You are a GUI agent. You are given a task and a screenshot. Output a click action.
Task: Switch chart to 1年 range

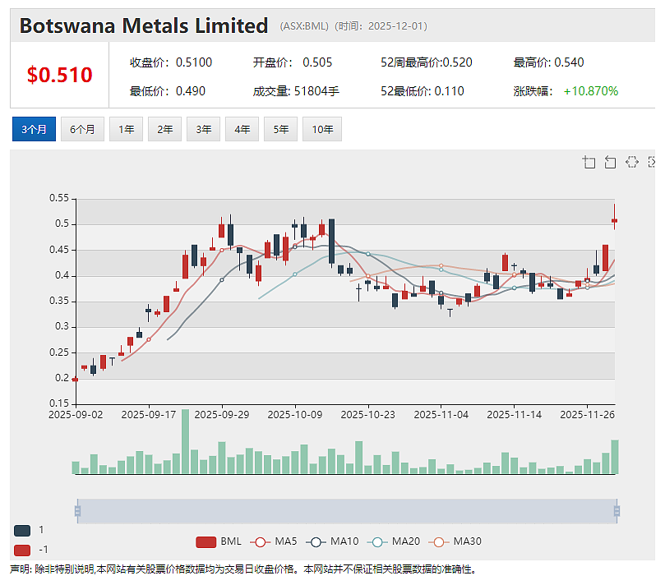pyautogui.click(x=126, y=129)
